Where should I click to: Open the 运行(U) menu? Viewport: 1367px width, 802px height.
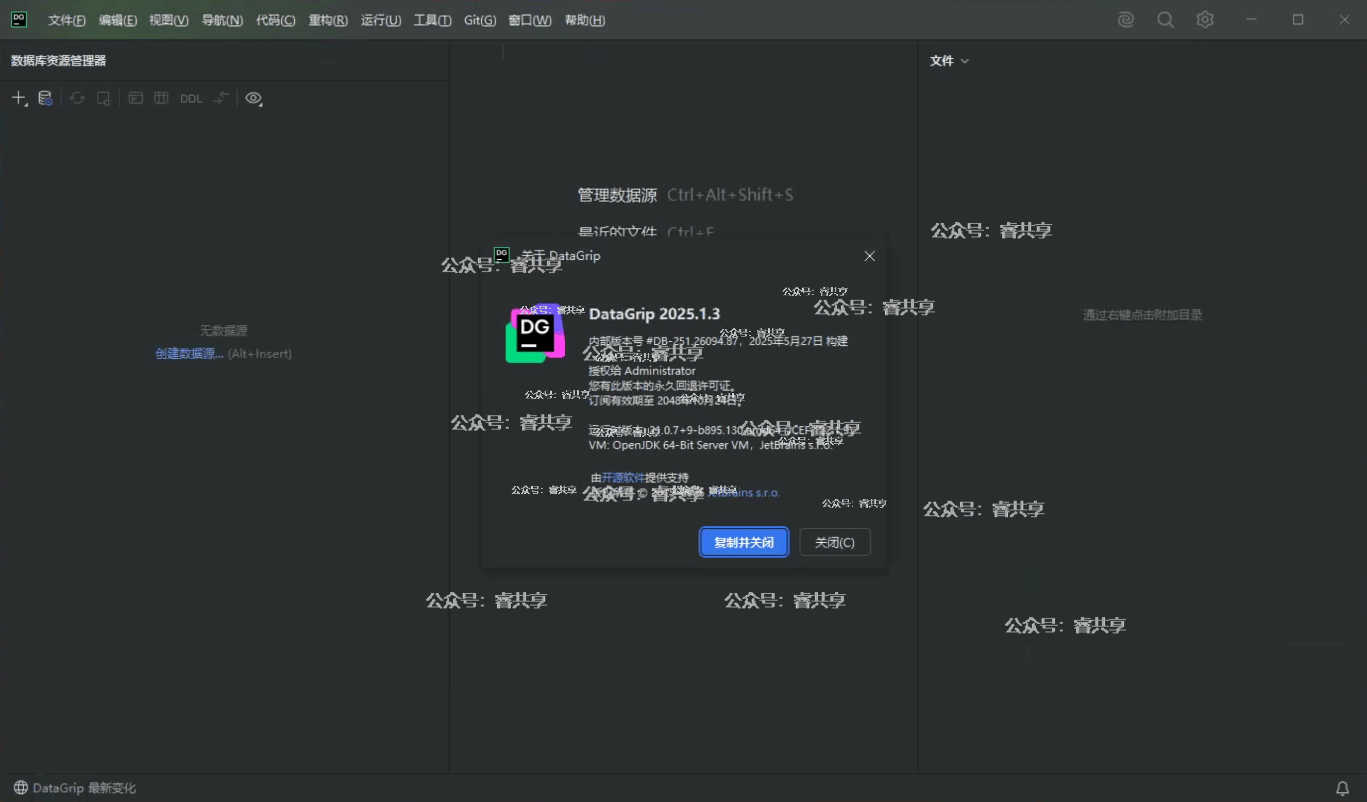point(381,21)
